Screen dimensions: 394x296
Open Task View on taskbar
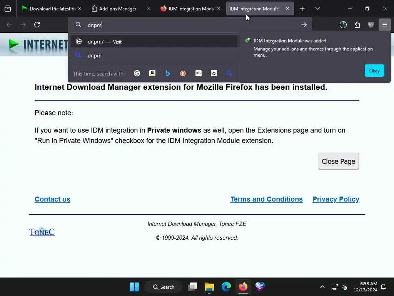click(x=192, y=287)
